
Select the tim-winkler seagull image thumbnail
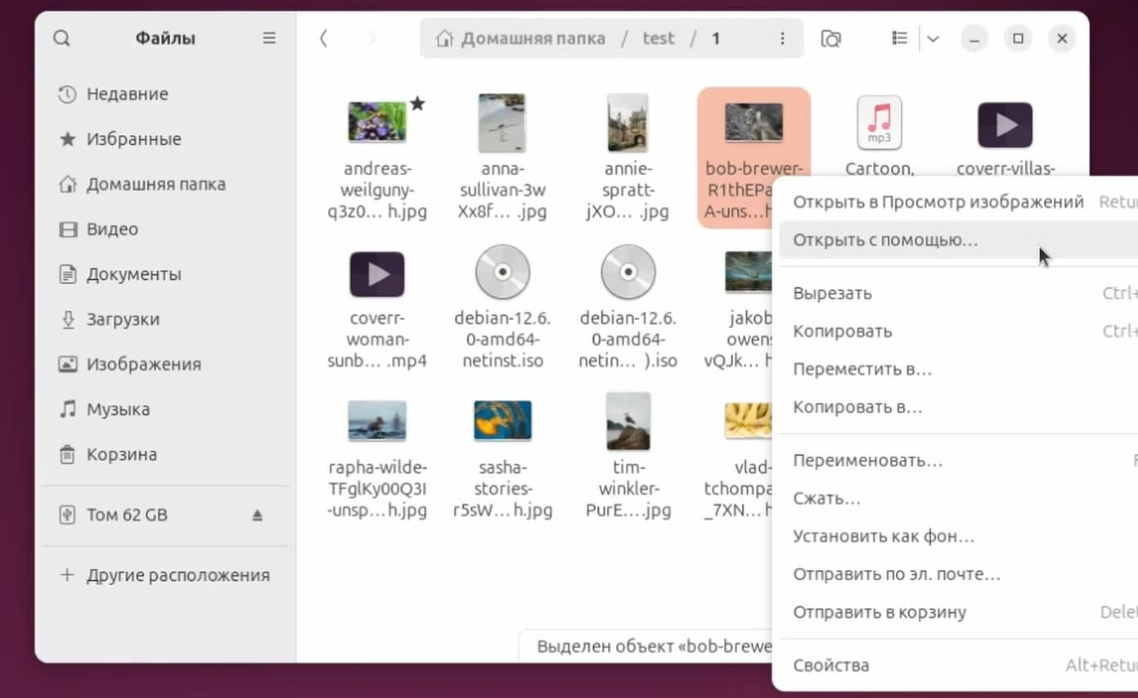coord(628,421)
